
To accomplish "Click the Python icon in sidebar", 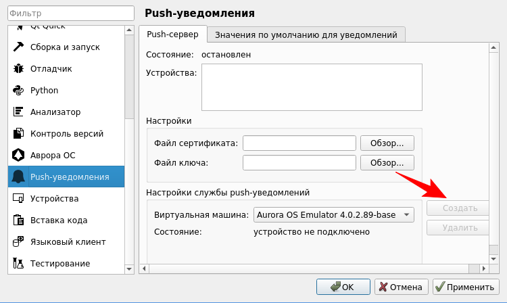I will [18, 90].
